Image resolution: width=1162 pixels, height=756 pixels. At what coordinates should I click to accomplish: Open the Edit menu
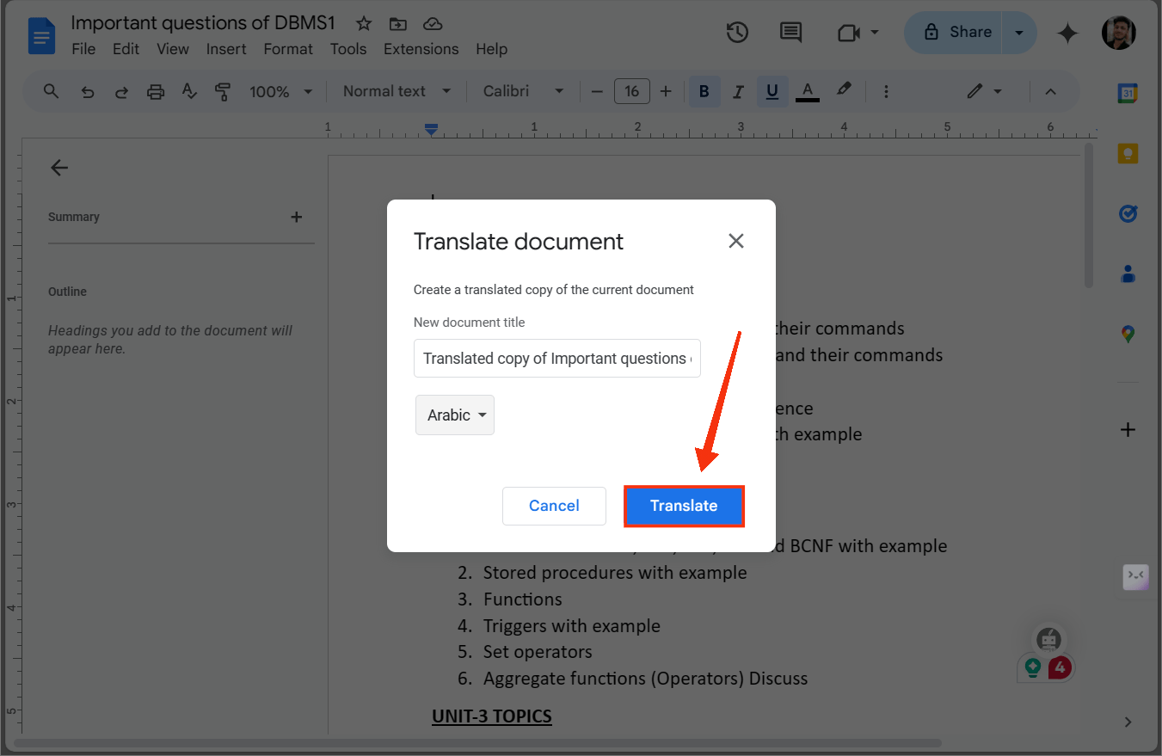(126, 49)
